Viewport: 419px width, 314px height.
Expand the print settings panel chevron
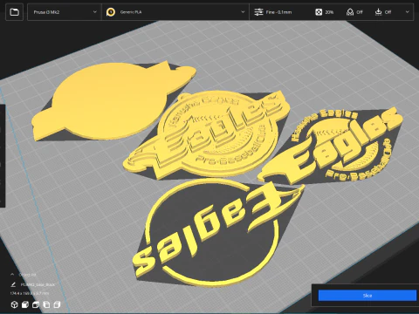pos(407,12)
